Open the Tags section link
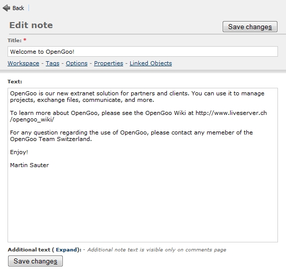This screenshot has width=286, height=272. pos(53,63)
